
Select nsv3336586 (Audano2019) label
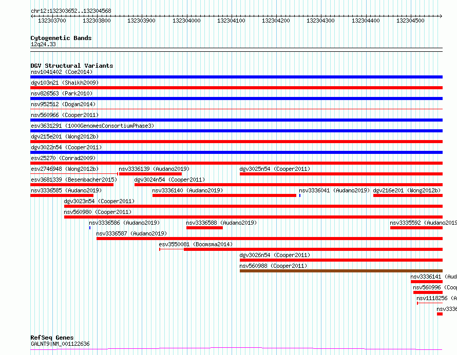tap(124, 223)
